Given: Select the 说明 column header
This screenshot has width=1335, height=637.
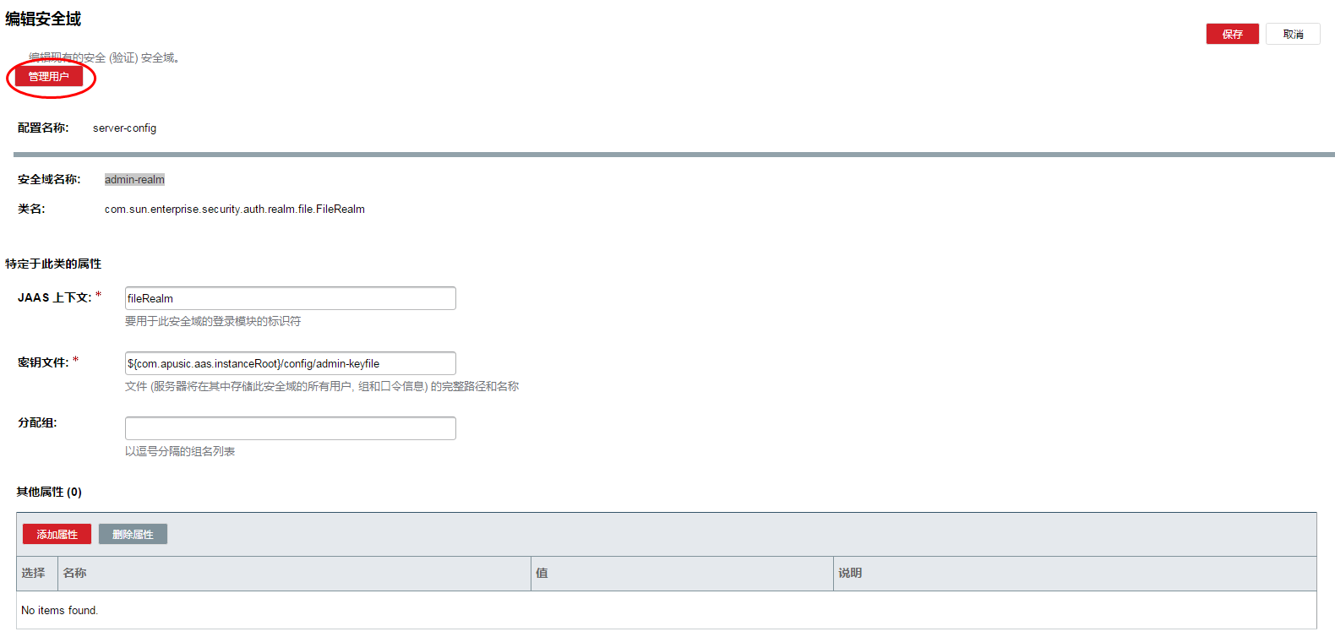Looking at the screenshot, I should click(x=850, y=573).
